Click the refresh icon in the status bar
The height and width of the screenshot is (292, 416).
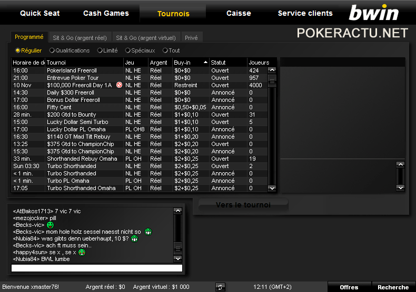click(x=220, y=287)
